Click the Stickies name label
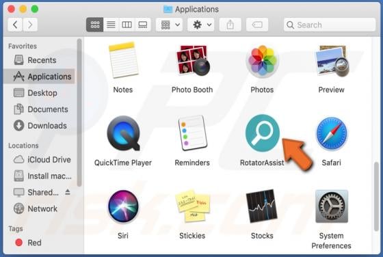Image resolution: width=383 pixels, height=257 pixels. (192, 236)
